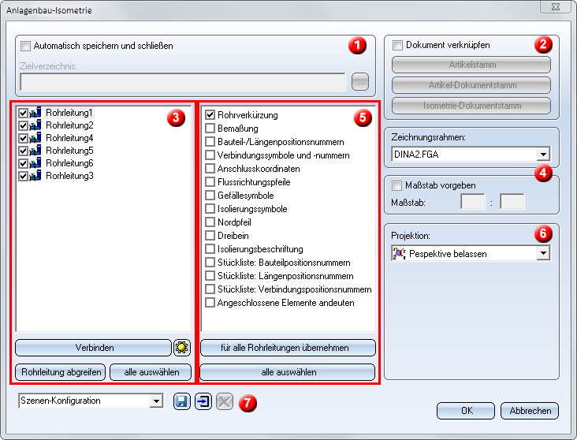577x440 pixels.
Task: Untick the Rohrleitung4 checkbox
Action: point(23,138)
